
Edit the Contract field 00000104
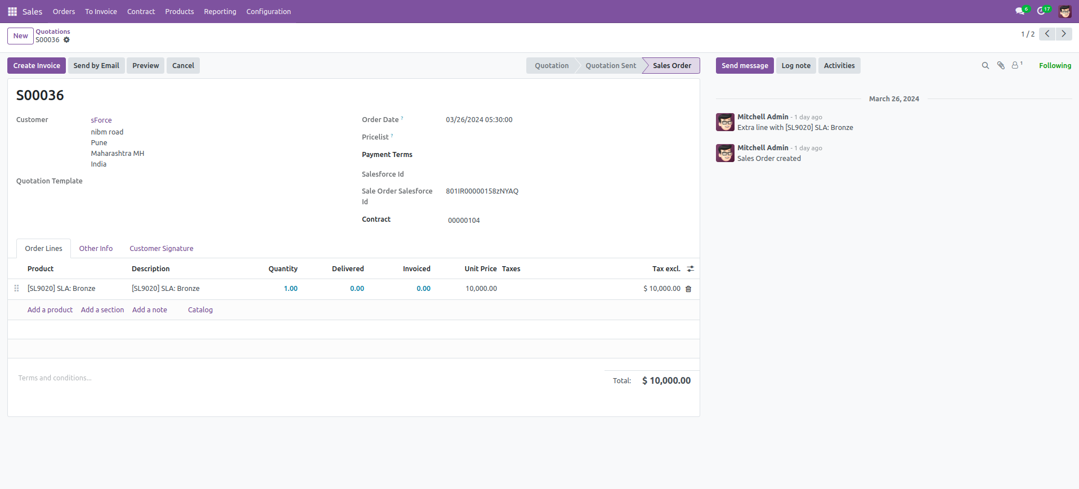point(568,221)
